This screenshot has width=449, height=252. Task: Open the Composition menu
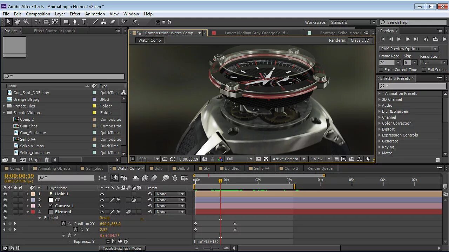pyautogui.click(x=38, y=14)
